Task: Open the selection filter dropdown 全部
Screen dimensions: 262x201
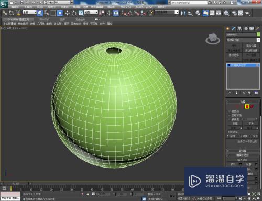Action: (29, 12)
